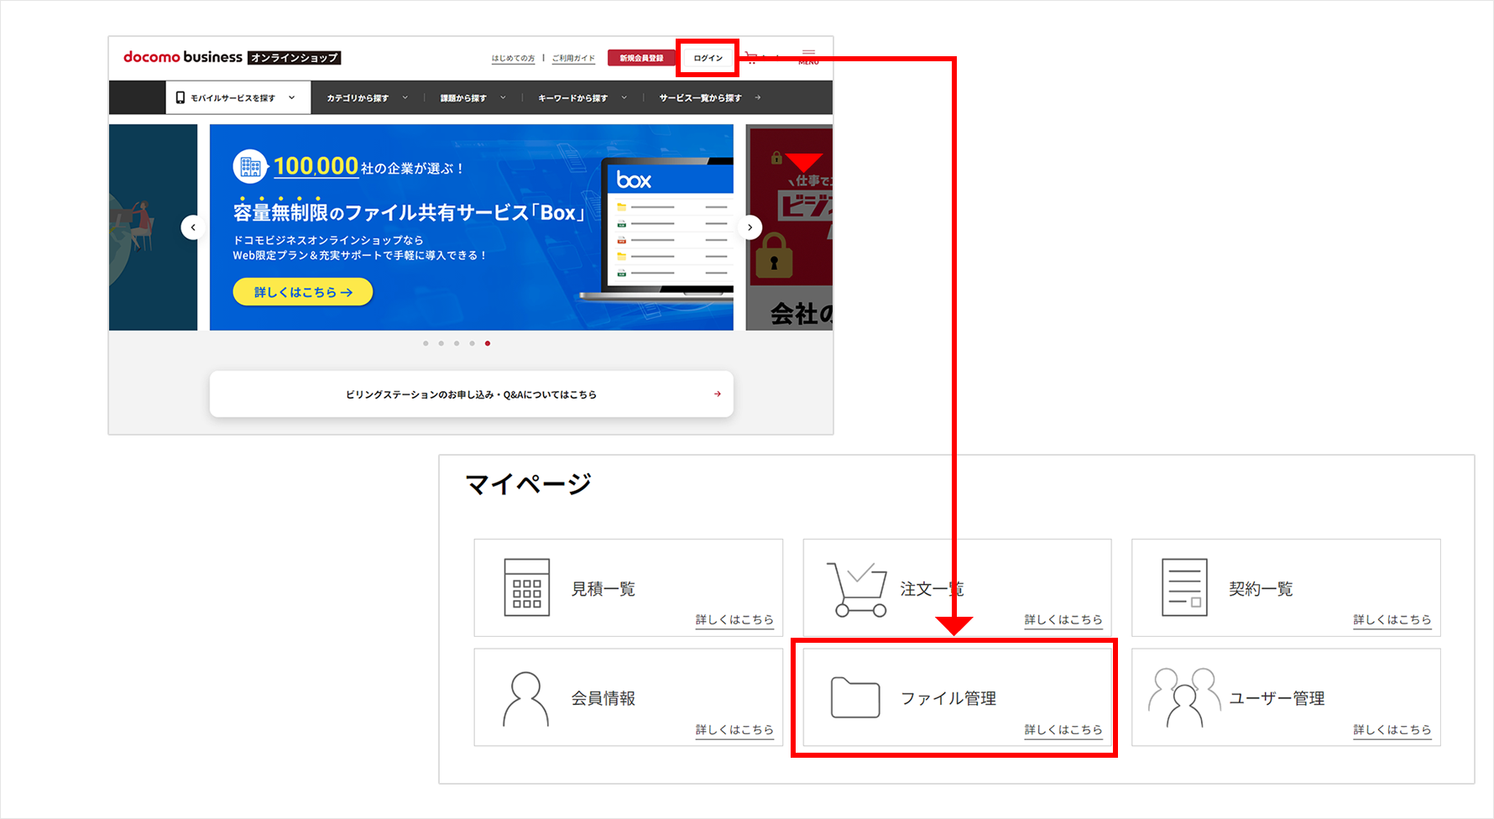Click next slide arrow on carousel

pyautogui.click(x=750, y=227)
